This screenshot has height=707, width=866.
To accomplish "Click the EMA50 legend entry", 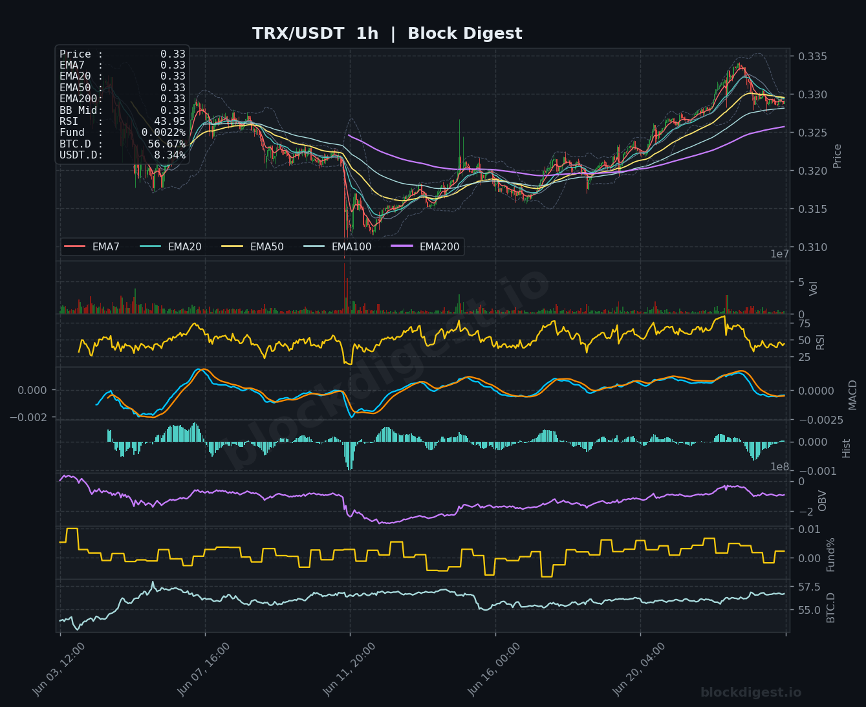I will point(252,246).
